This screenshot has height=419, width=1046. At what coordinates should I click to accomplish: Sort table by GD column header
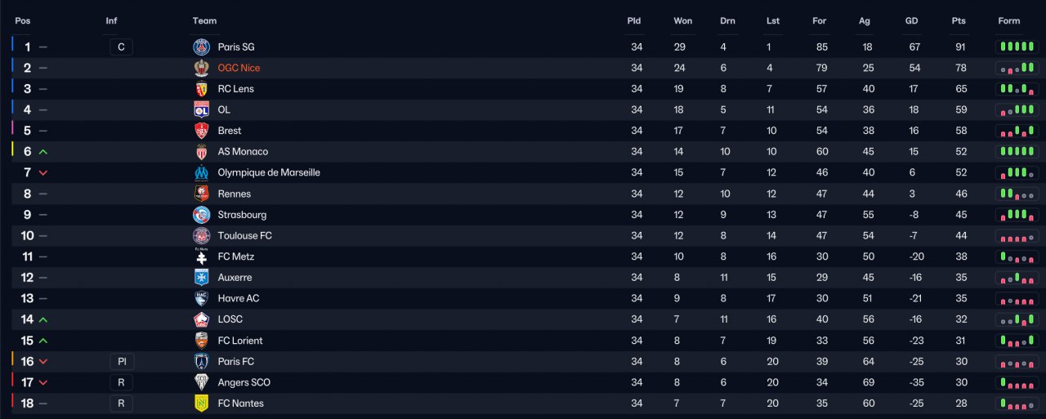point(913,21)
